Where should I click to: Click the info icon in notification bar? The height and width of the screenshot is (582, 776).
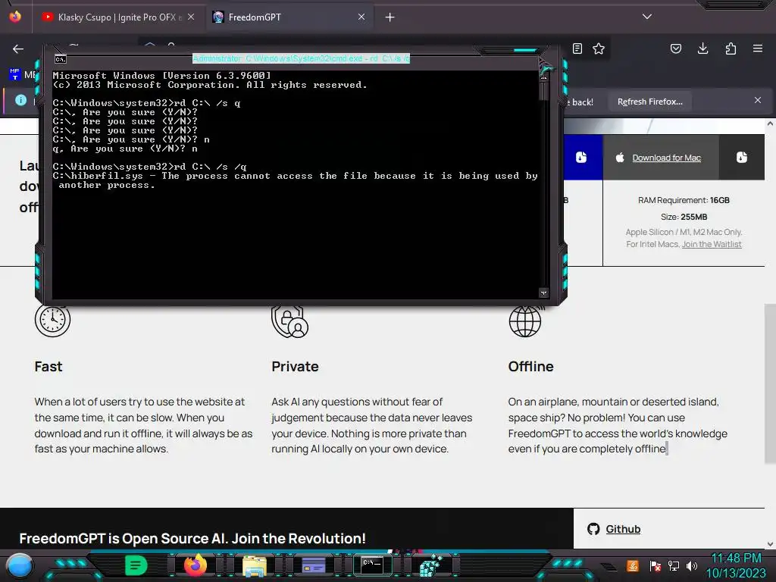[x=20, y=101]
